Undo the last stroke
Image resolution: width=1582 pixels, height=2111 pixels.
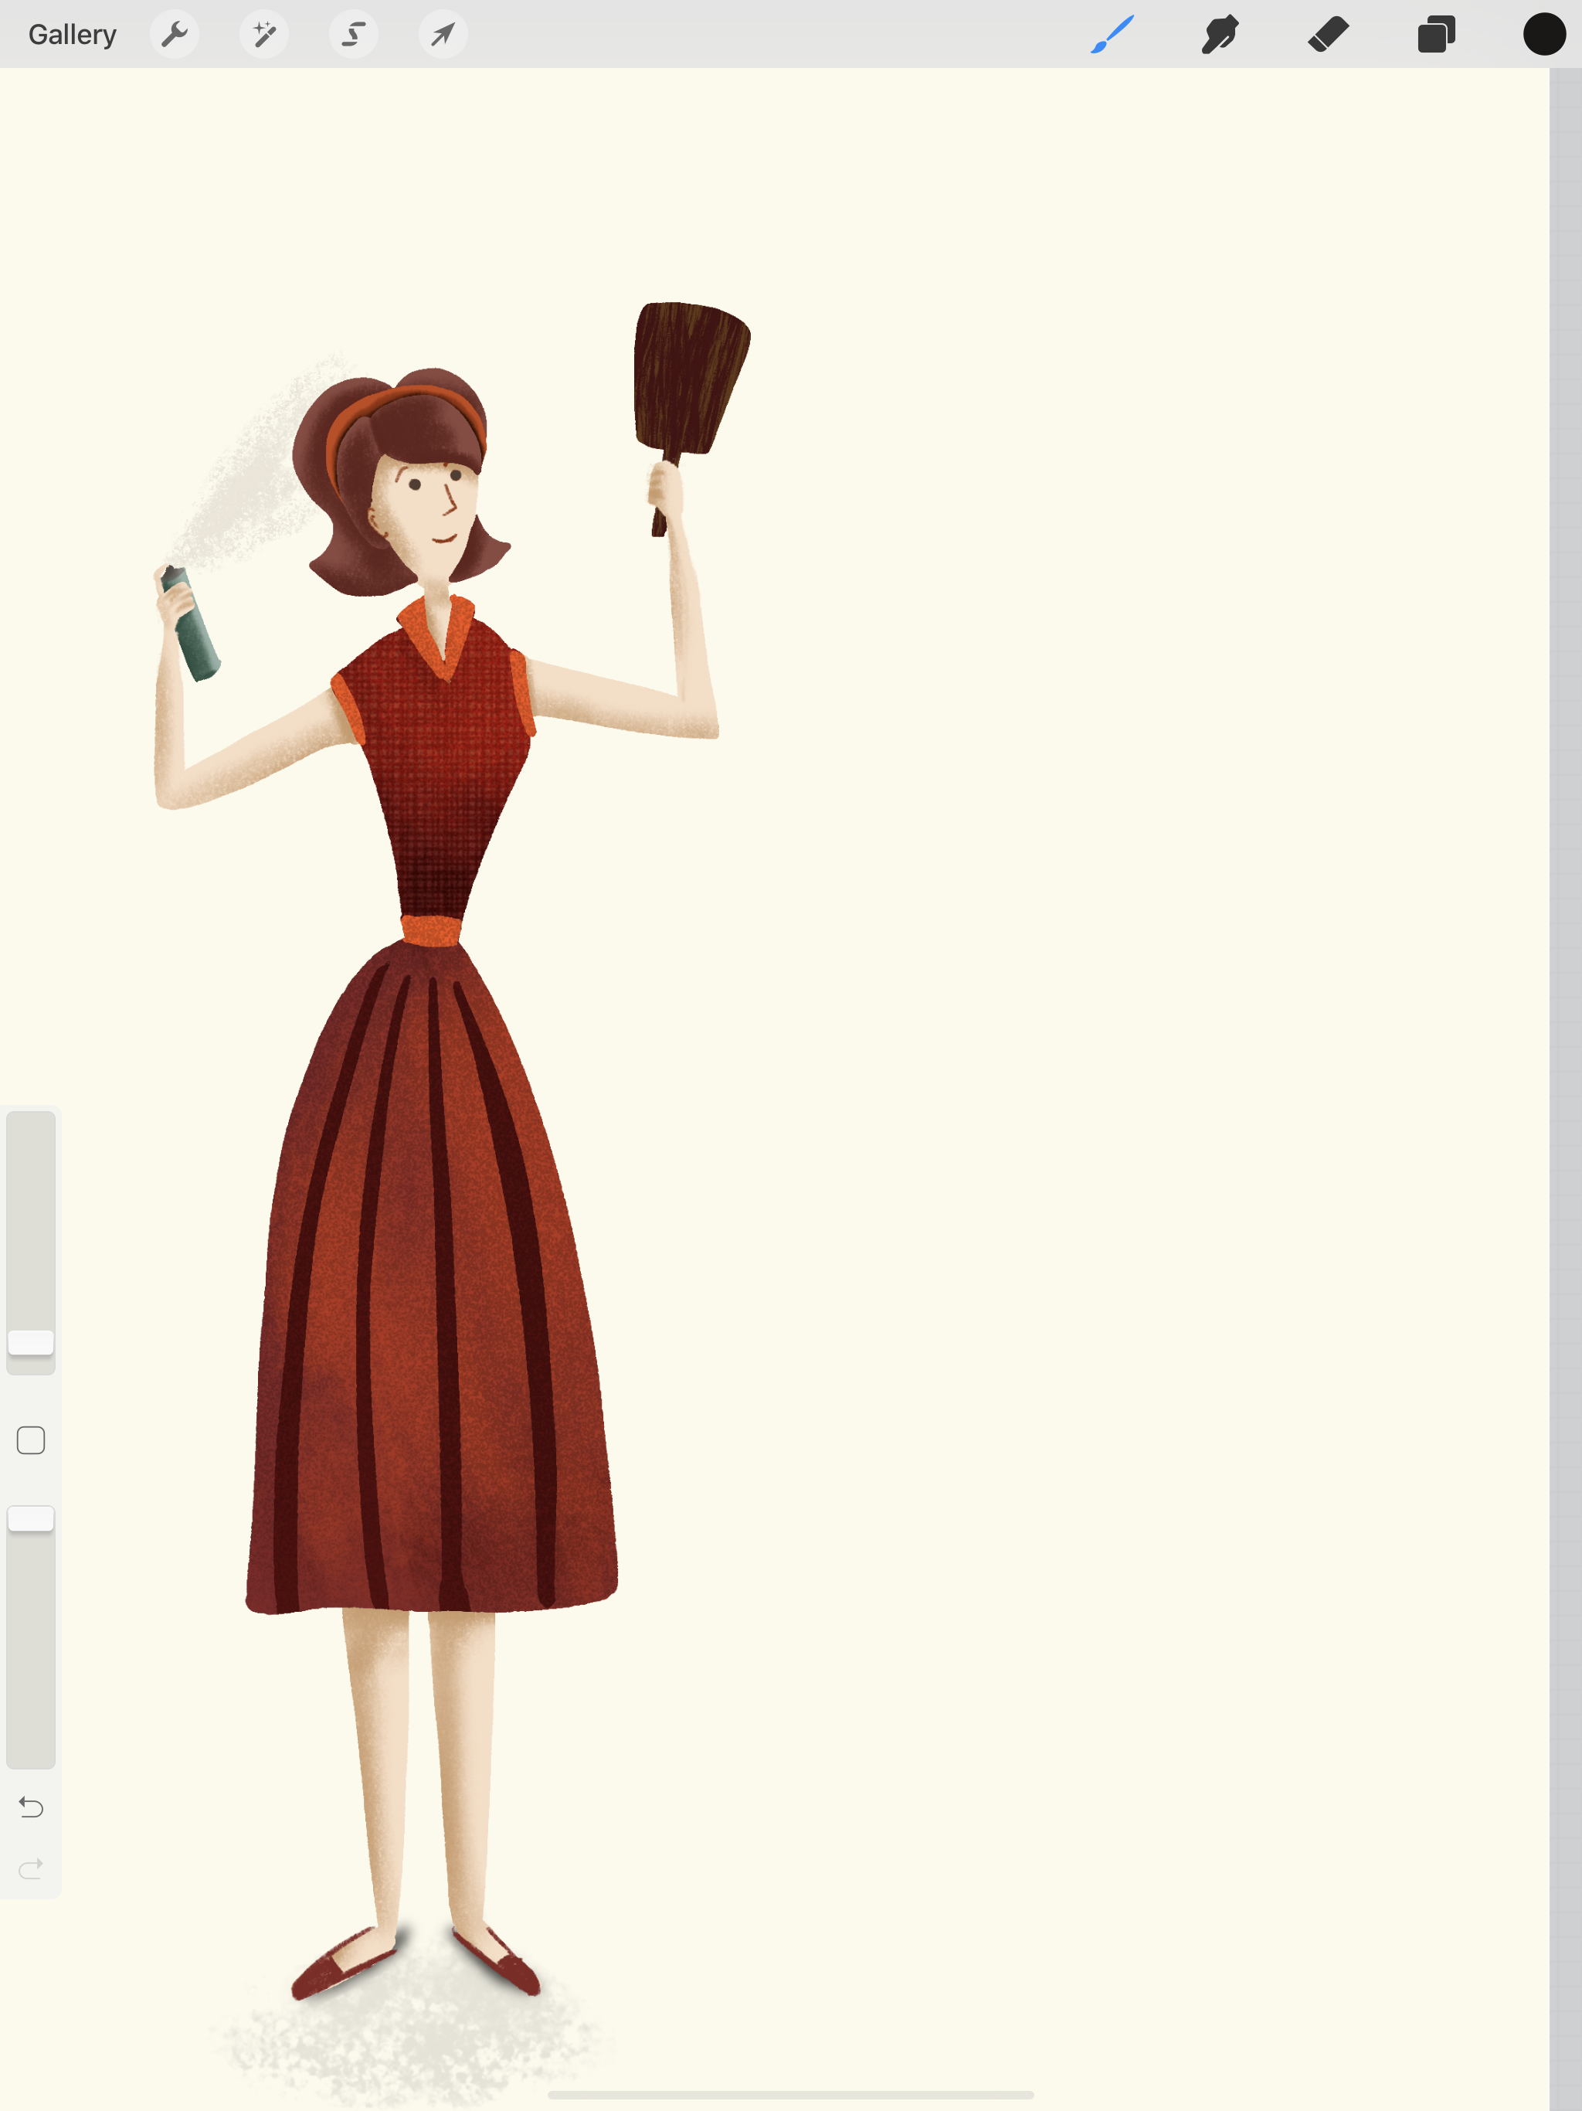coord(31,1807)
